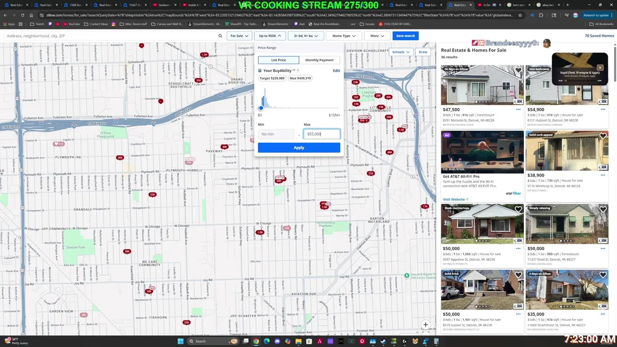Open the Min price combo box
Screen dimensions: 617x347
(276, 134)
